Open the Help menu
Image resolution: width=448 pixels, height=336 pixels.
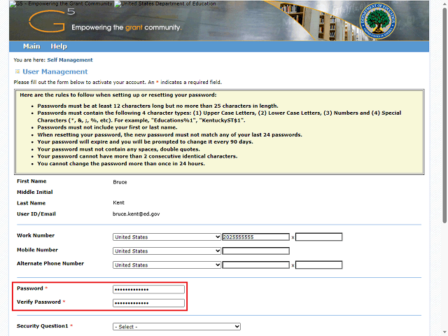pos(59,46)
